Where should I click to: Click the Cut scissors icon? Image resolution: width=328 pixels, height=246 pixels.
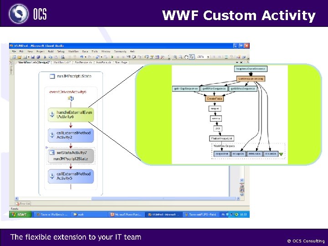tap(45, 57)
